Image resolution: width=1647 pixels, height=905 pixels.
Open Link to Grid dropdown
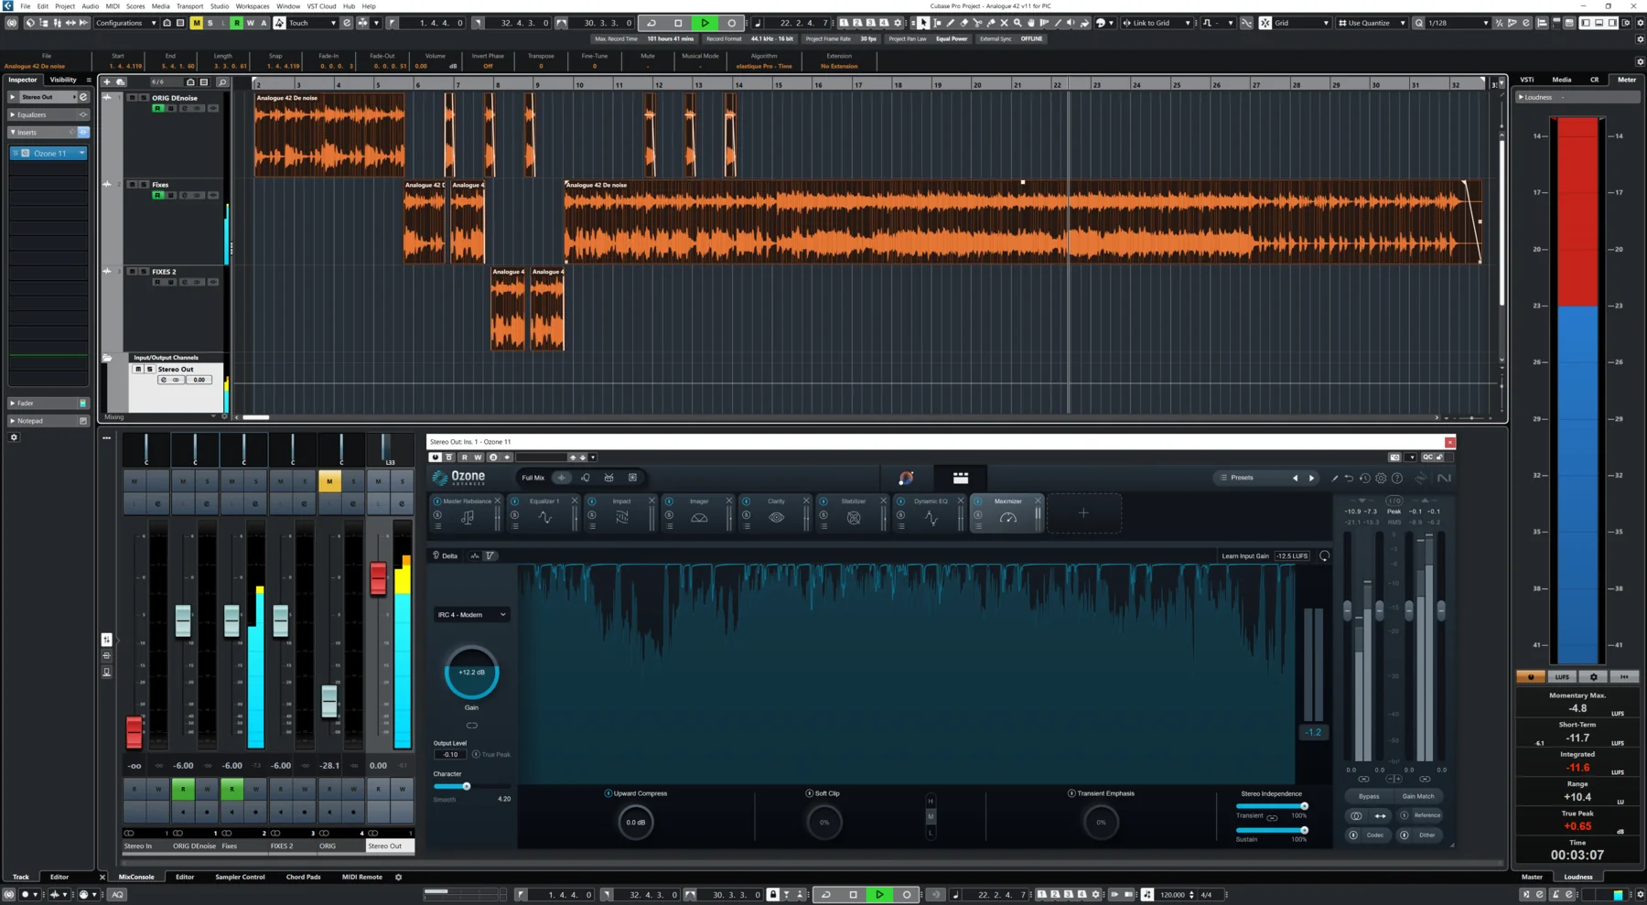pos(1157,23)
